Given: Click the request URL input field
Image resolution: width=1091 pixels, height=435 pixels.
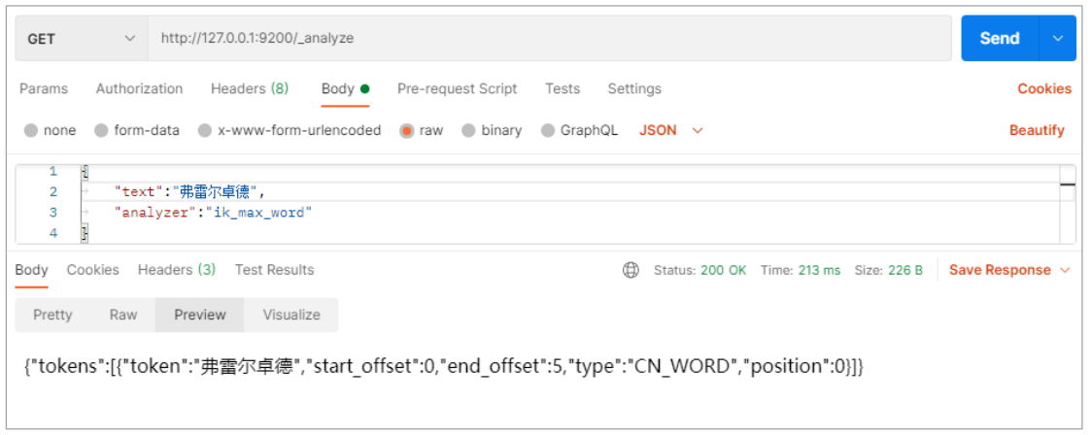Looking at the screenshot, I should (549, 39).
